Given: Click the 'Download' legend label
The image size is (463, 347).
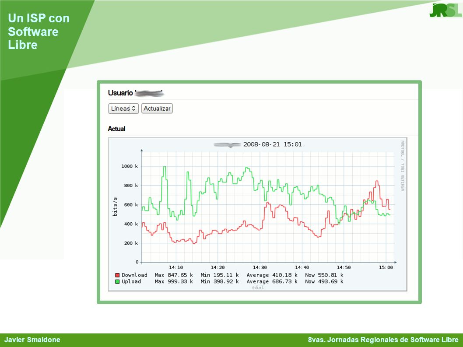Looking at the screenshot, I should click(134, 275).
